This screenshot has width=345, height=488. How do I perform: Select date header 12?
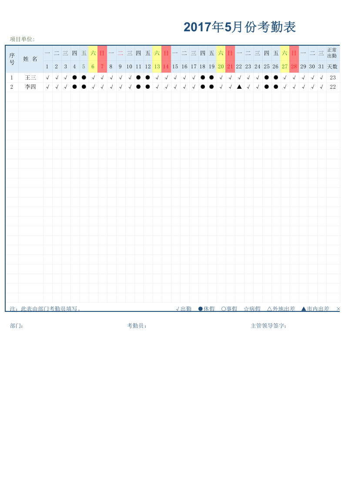point(148,67)
